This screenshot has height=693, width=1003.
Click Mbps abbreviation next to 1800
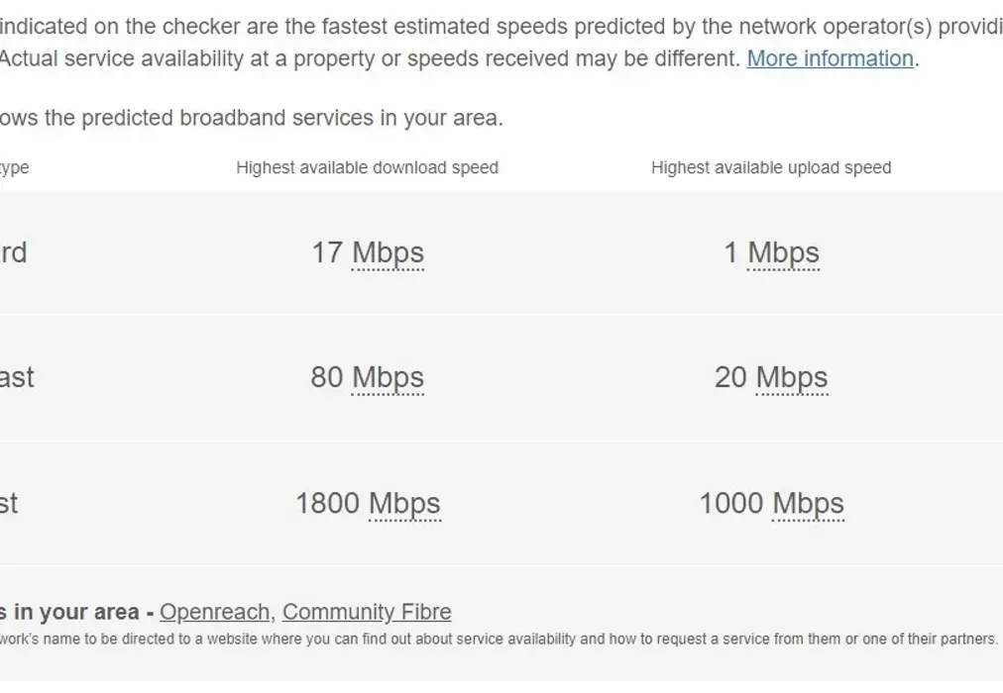point(404,504)
